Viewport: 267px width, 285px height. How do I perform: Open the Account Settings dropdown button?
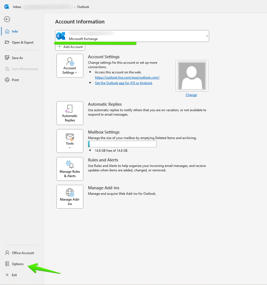(70, 66)
